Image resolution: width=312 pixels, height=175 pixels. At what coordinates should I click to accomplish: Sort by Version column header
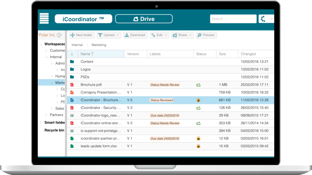[x=136, y=54]
